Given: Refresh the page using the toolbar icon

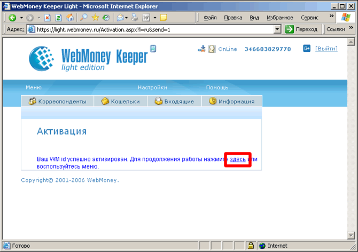Looking at the screenshot, I should pos(59,18).
